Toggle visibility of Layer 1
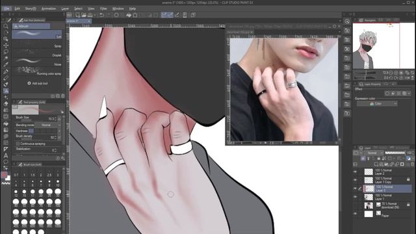This screenshot has height=234, width=416. coord(356,197)
